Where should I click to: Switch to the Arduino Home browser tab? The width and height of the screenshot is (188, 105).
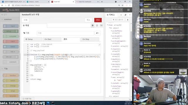38,2
